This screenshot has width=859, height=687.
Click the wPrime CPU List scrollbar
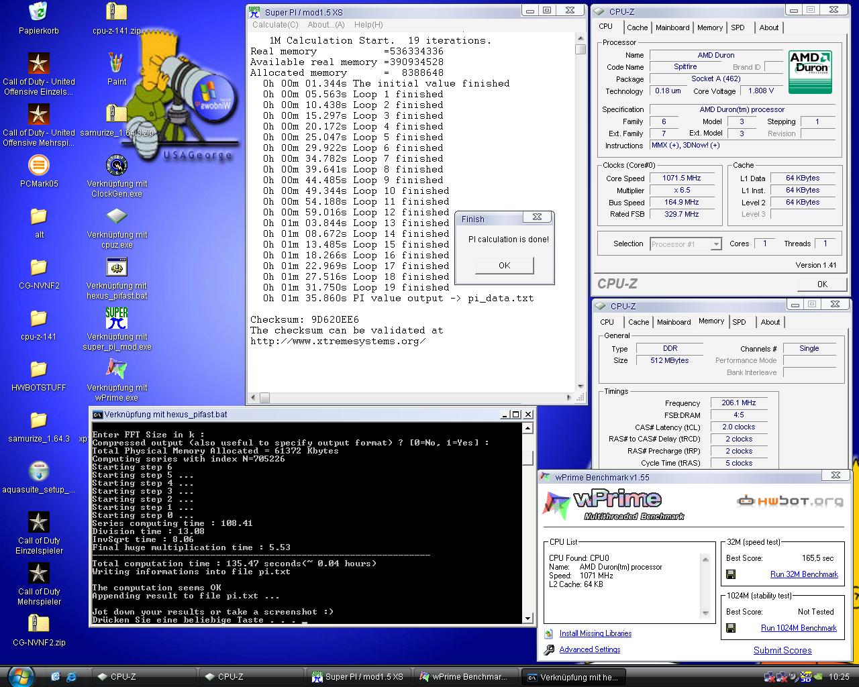coord(705,586)
